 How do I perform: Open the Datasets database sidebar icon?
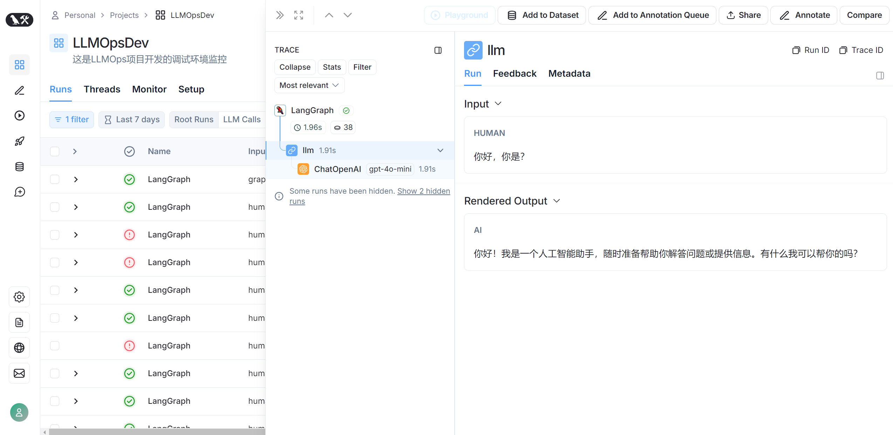[19, 167]
